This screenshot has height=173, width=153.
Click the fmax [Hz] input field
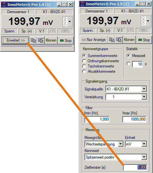click(134, 119)
